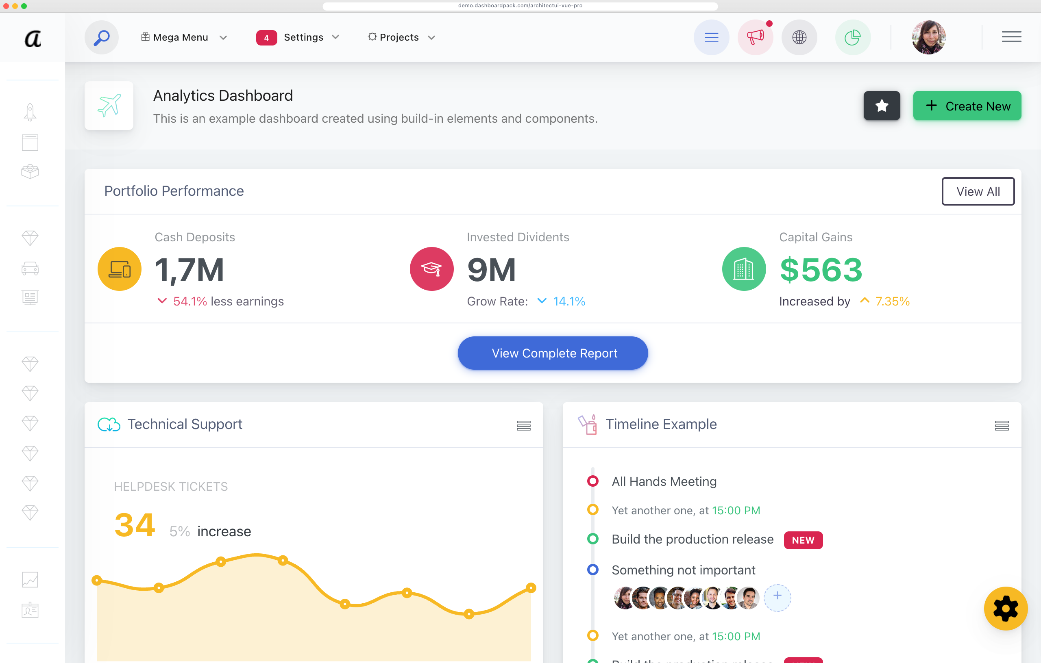This screenshot has height=663, width=1041.
Task: Open the language globe icon
Action: 799,37
